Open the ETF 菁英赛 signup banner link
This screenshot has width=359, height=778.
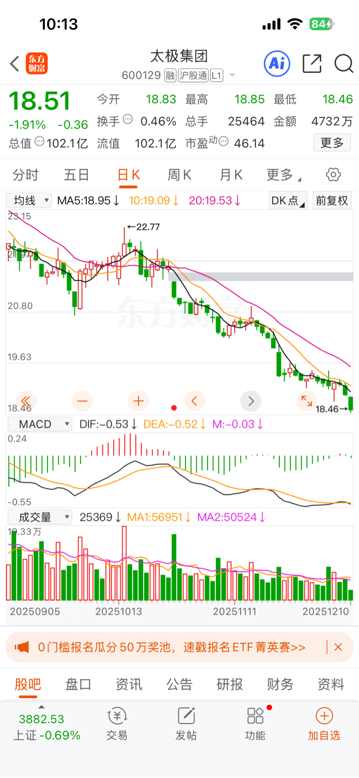pyautogui.click(x=172, y=647)
